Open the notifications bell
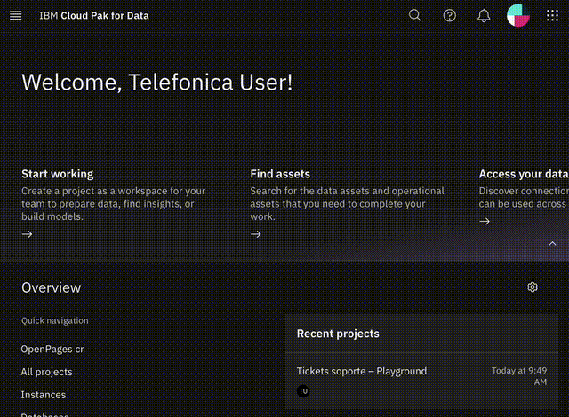The width and height of the screenshot is (569, 417). click(484, 16)
